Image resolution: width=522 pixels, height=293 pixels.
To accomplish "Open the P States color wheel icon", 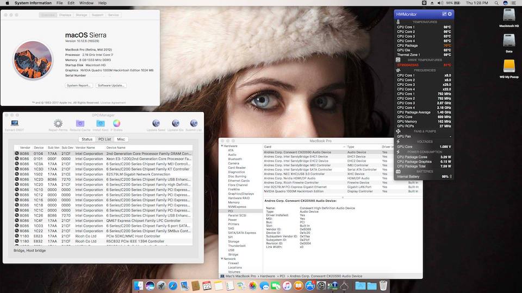I will 116,124.
